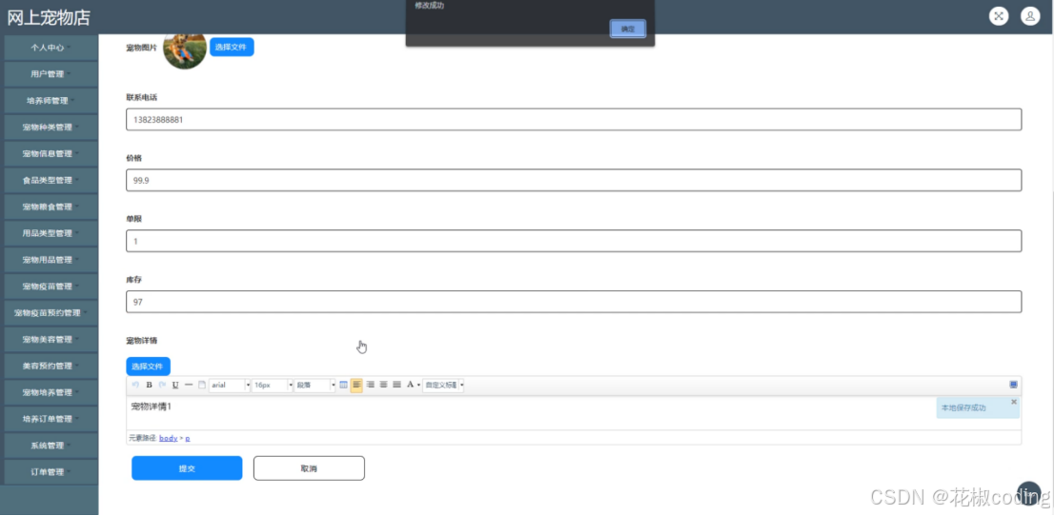The width and height of the screenshot is (1054, 516).
Task: Open the user profile icon in the header
Action: [x=1030, y=16]
